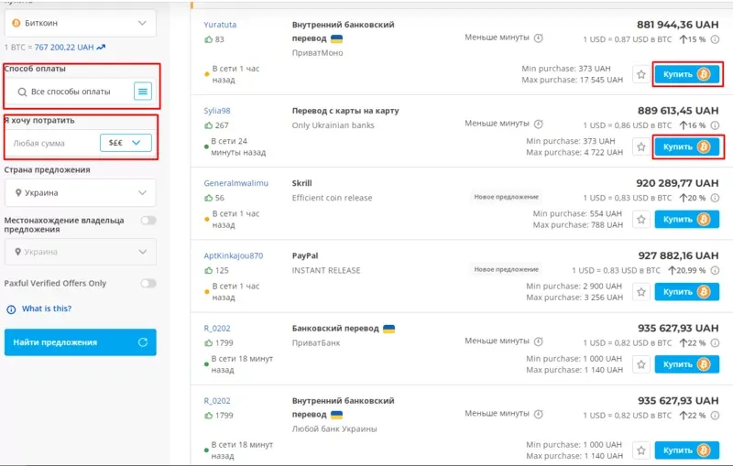733x466 pixels.
Task: Click Купить on the Generalmwalimu Skrill offer
Action: coord(686,219)
